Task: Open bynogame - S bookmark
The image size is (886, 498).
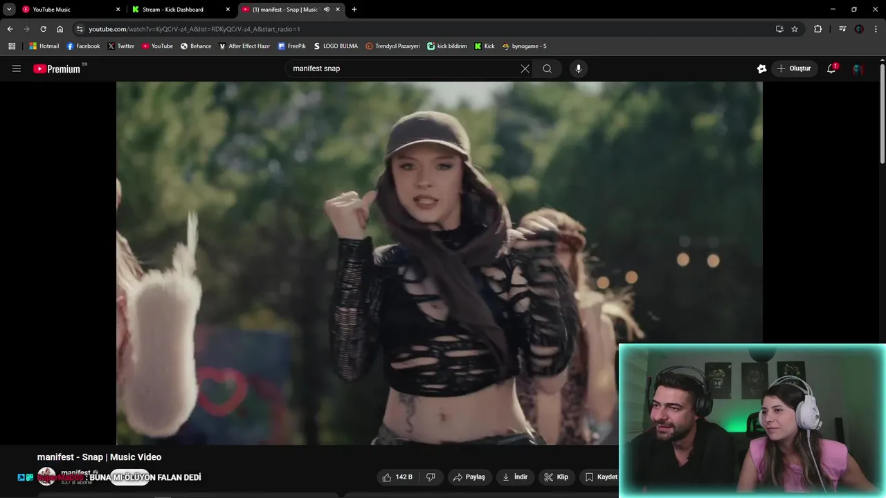Action: [525, 46]
